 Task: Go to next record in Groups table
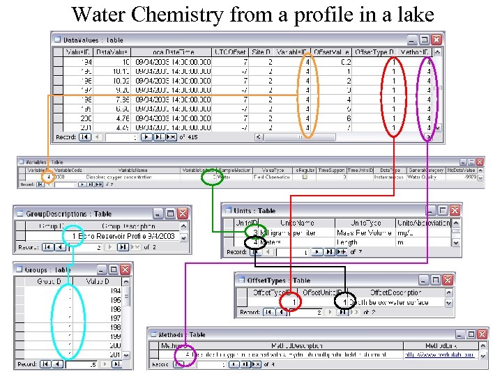[x=105, y=364]
